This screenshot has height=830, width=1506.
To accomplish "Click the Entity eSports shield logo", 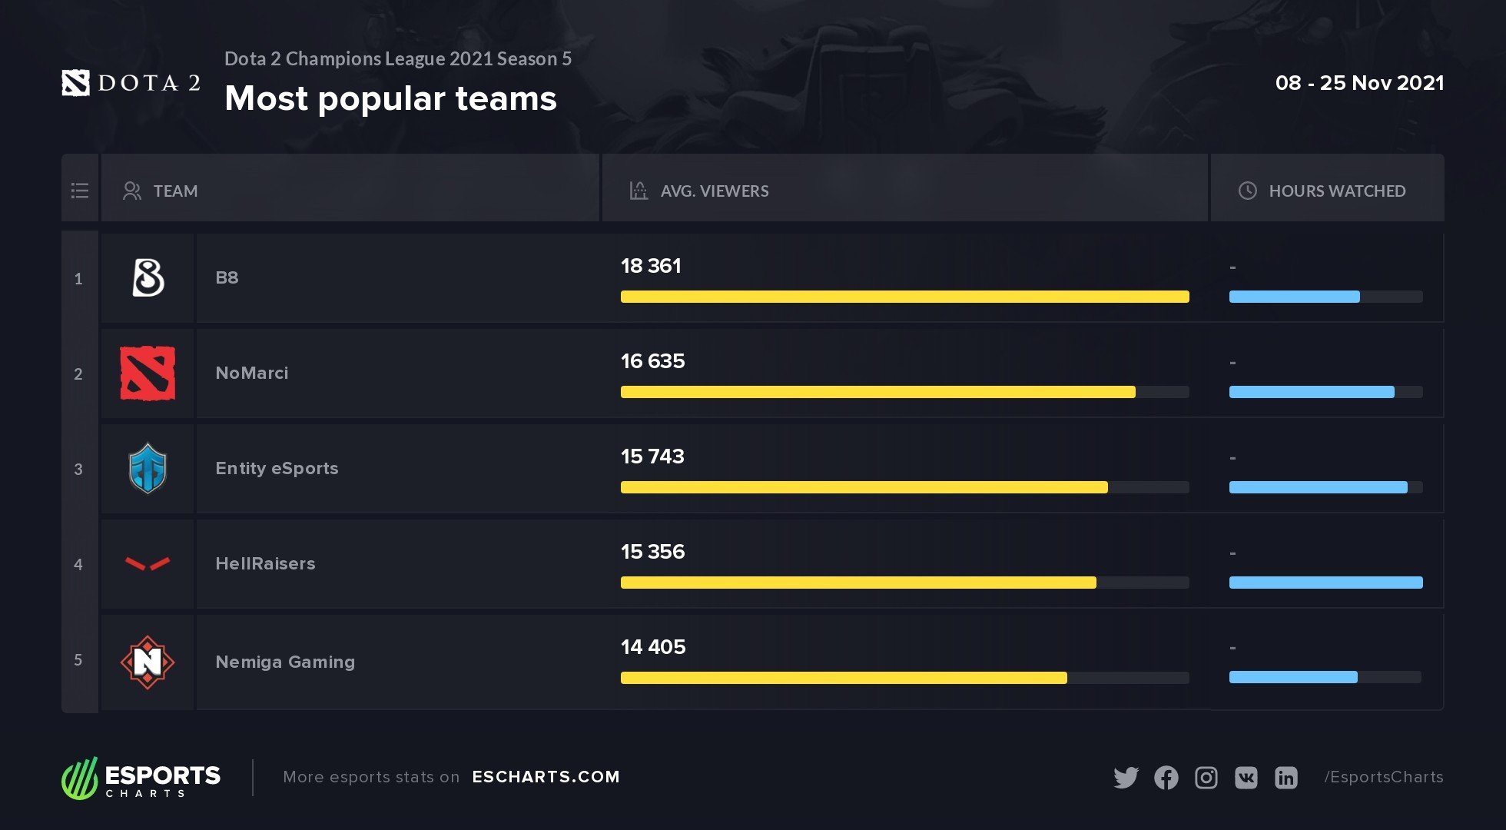I will 148,468.
